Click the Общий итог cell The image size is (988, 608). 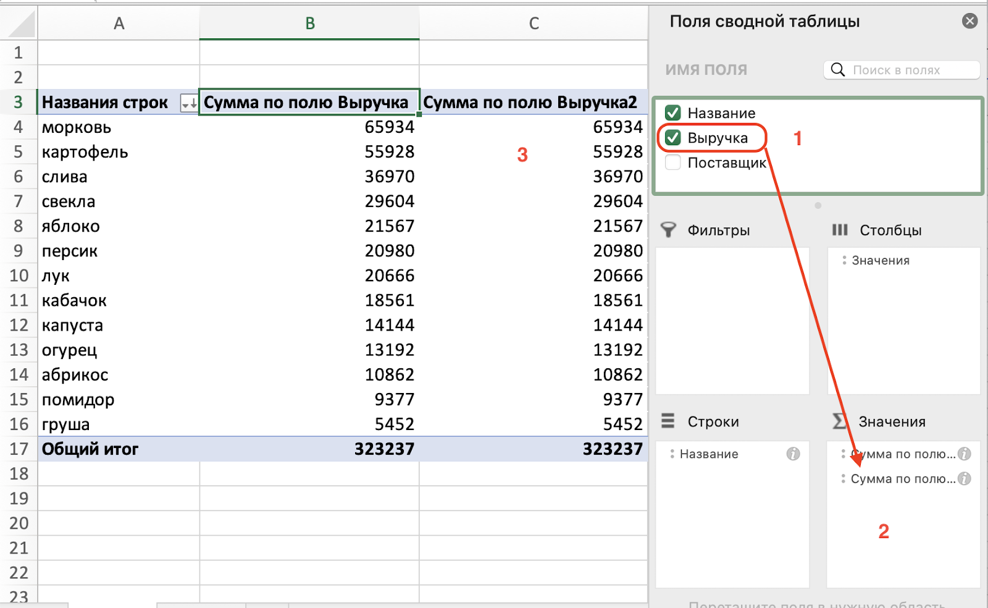(x=90, y=449)
